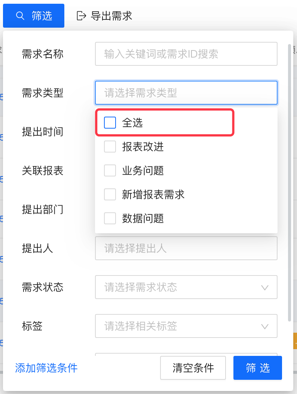The height and width of the screenshot is (394, 297).
Task: Click the 导出需求 export icon
Action: coord(81,16)
